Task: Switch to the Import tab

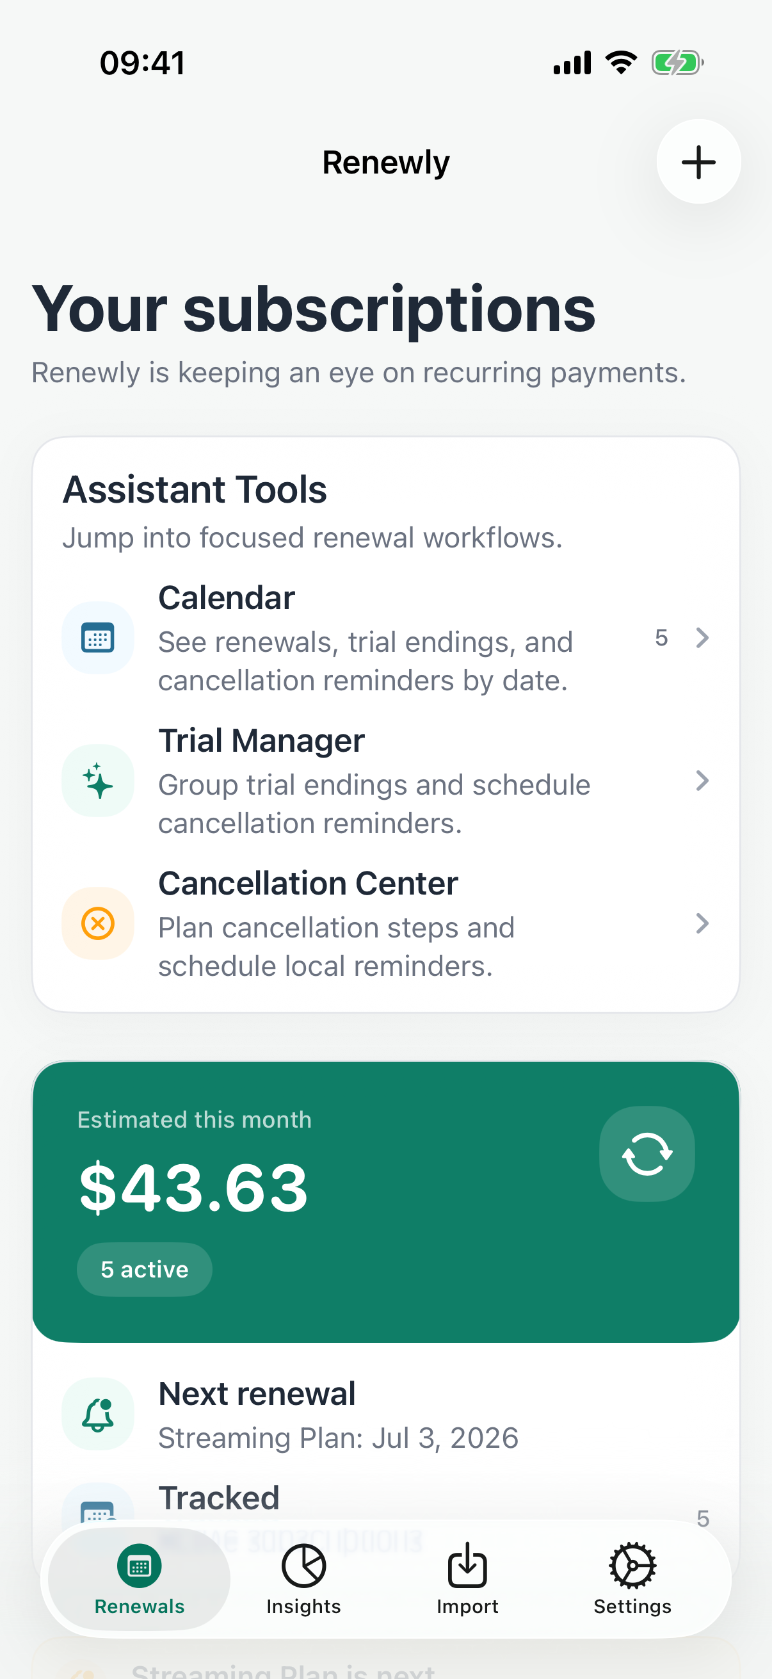Action: (468, 1578)
